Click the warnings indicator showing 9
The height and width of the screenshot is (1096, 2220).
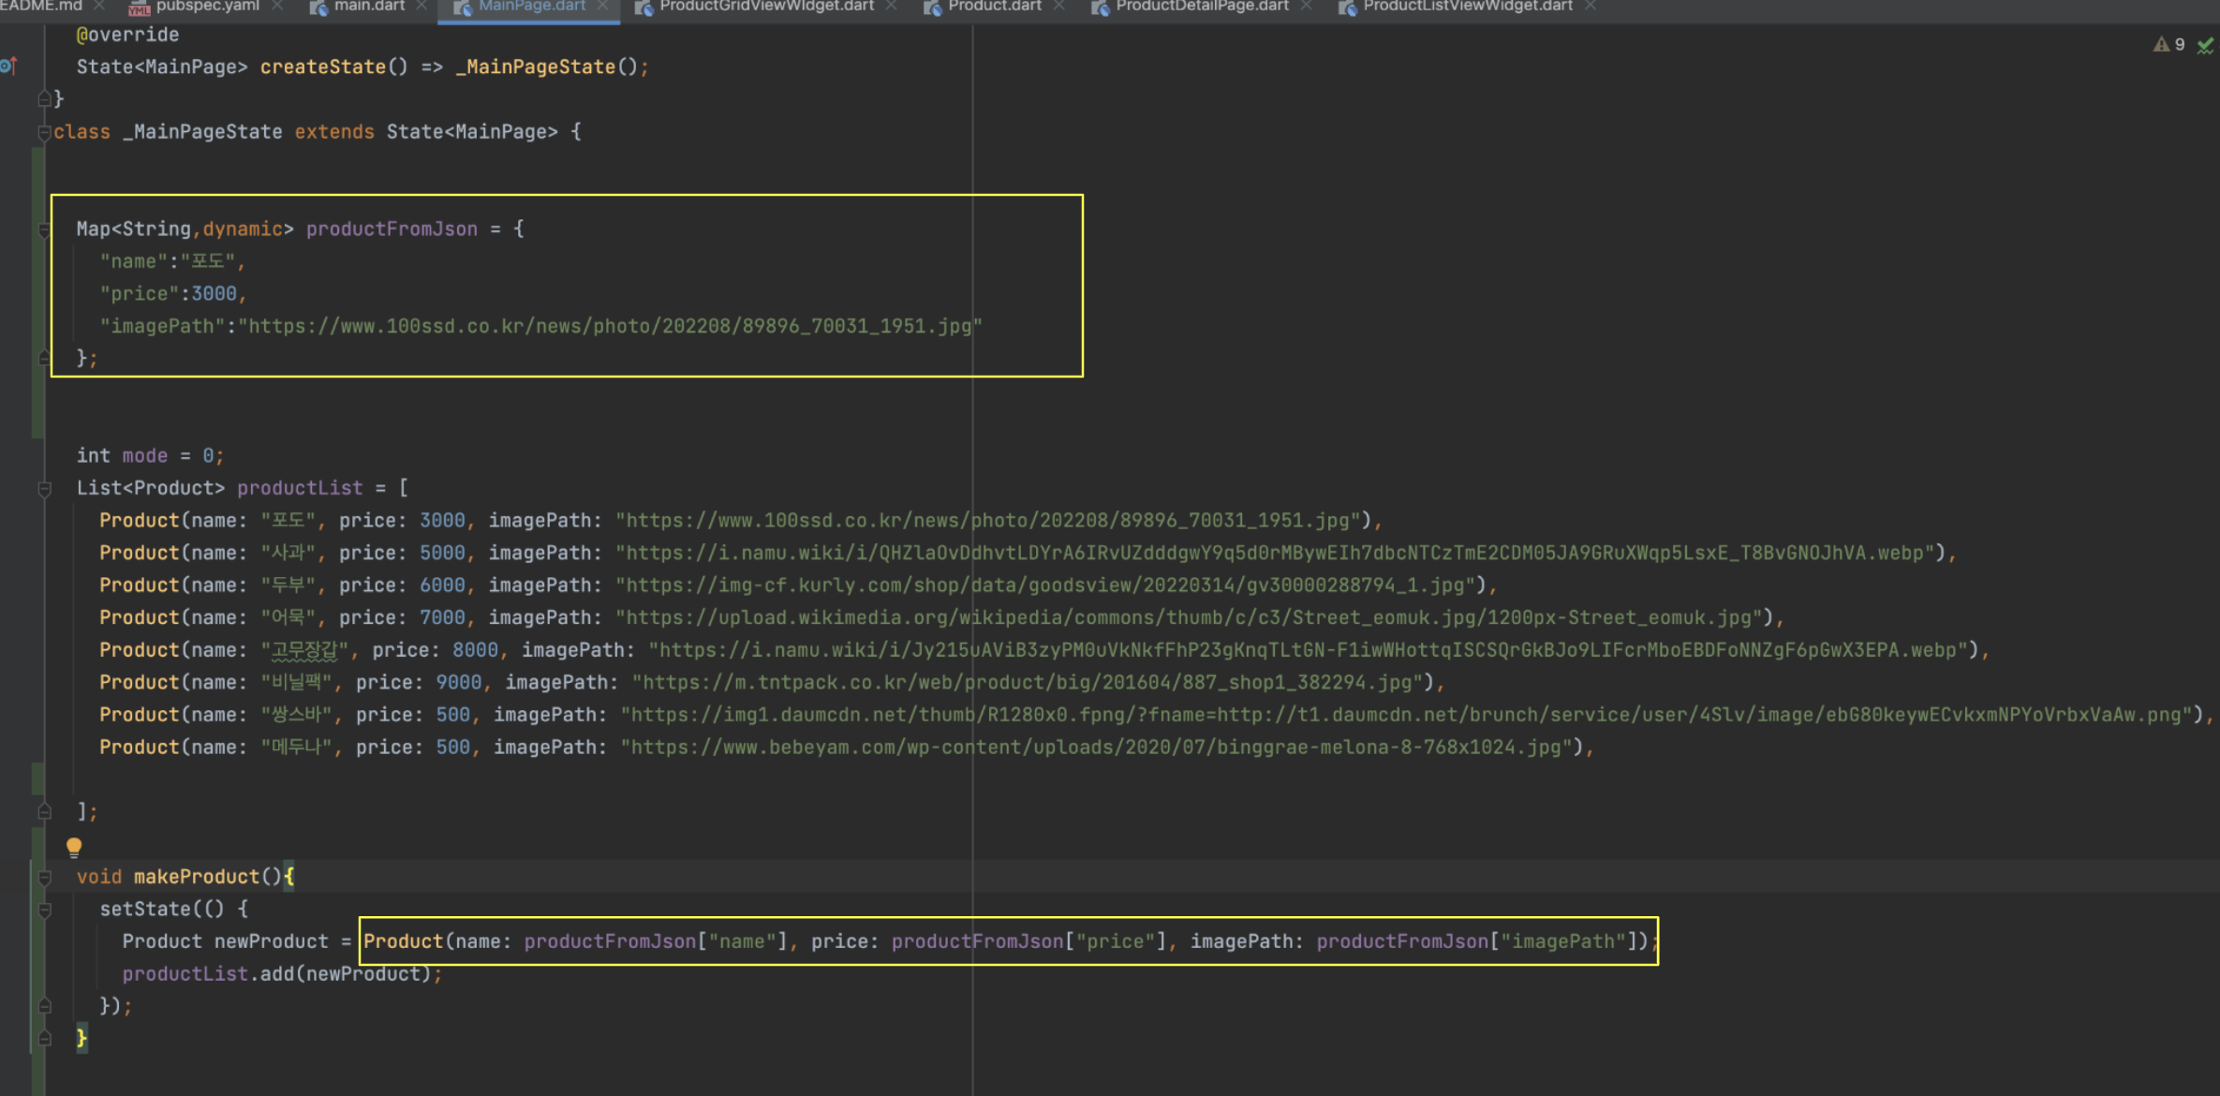click(x=2169, y=45)
